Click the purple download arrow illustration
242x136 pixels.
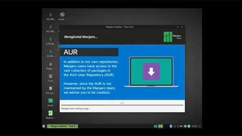tap(151, 71)
